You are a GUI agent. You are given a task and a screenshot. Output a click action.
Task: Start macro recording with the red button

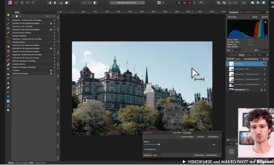coord(13,16)
